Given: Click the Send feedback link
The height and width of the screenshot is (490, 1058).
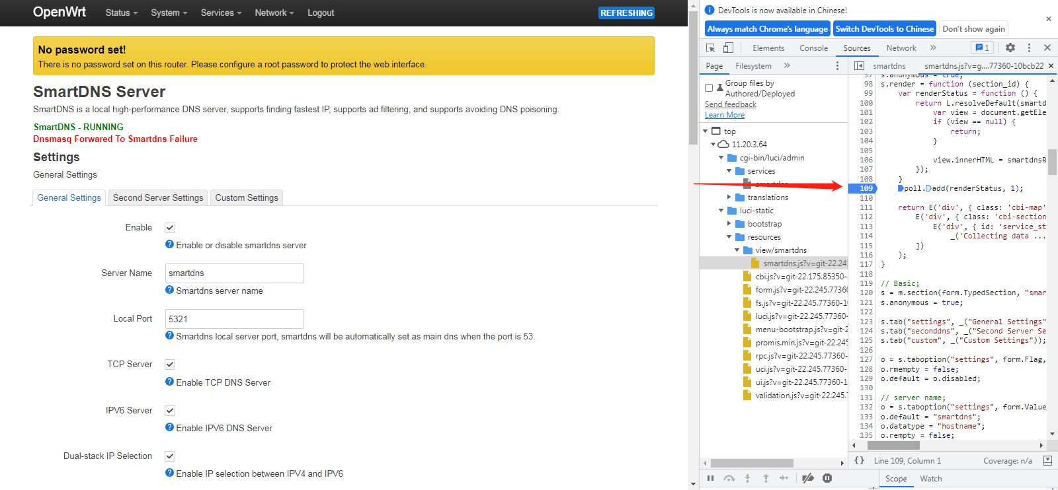Looking at the screenshot, I should coord(731,104).
